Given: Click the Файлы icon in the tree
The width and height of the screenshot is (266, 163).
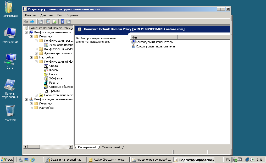Looking at the screenshot, I should point(46,70).
